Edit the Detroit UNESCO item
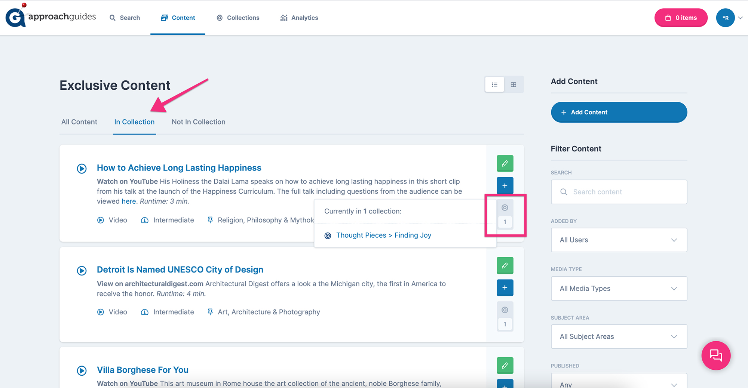Screen dimensions: 748x388 505,265
